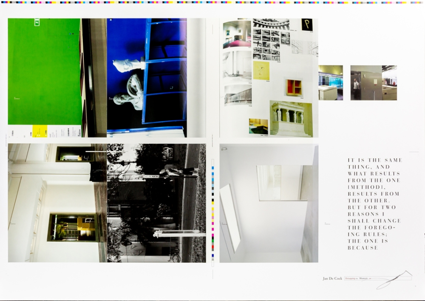Click the pink carpet gallery room photo

pyautogui.click(x=237, y=34)
